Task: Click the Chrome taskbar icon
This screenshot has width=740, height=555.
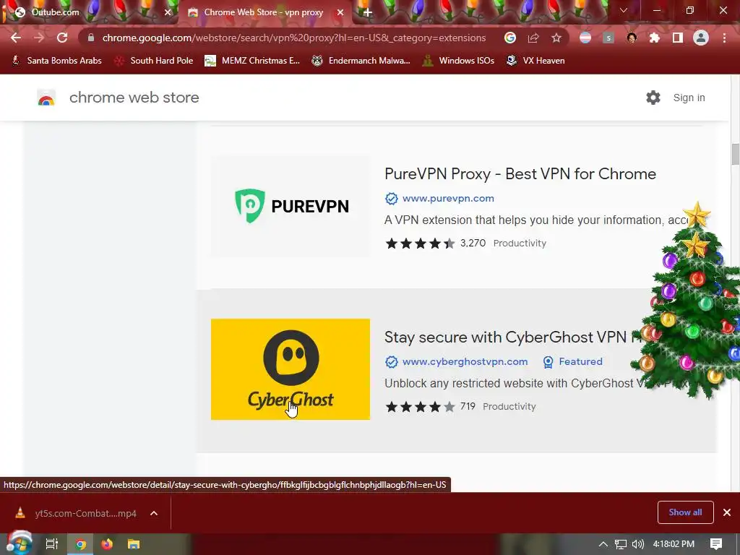Action: point(81,544)
